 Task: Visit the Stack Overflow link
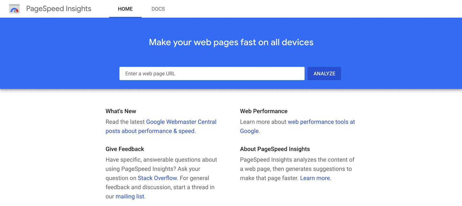[157, 178]
